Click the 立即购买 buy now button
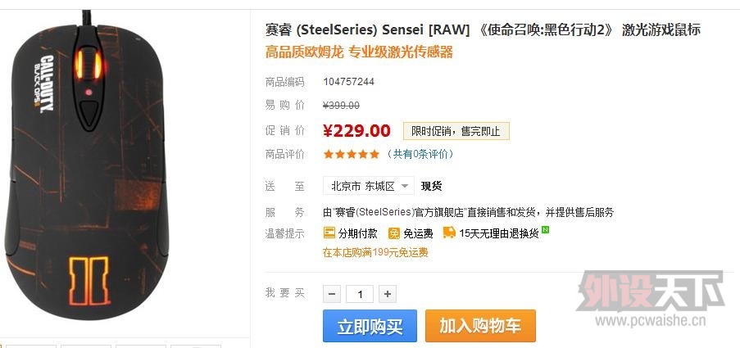 click(x=370, y=326)
